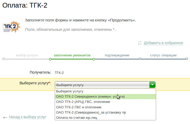Click the back arrow icon near 'Назад'
This screenshot has width=190, height=124.
point(5,117)
